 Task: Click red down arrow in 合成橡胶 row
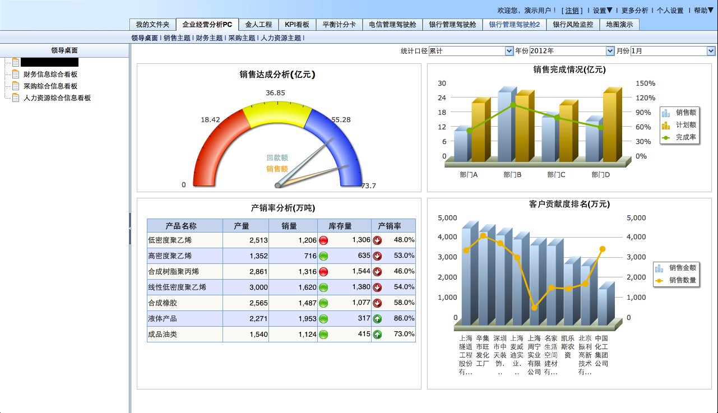click(377, 303)
